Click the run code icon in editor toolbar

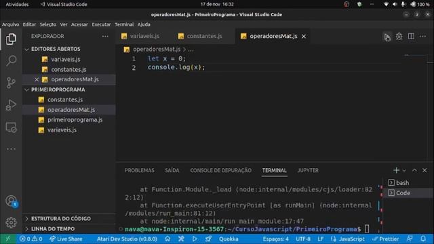(x=387, y=37)
